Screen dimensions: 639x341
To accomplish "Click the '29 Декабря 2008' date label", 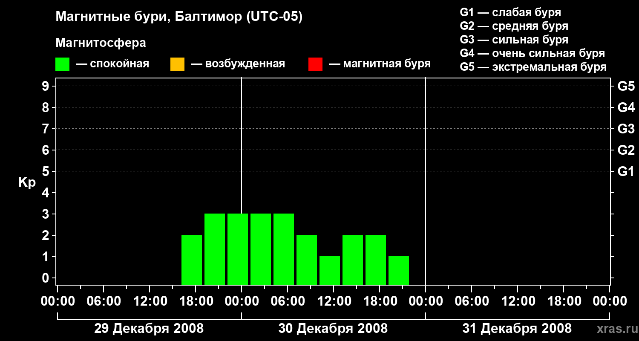I will tap(149, 329).
